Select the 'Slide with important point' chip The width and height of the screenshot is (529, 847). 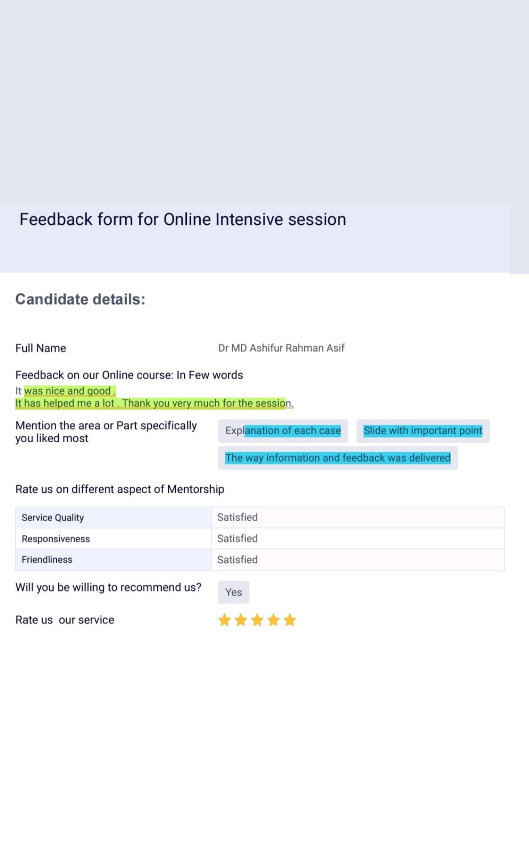click(x=423, y=431)
